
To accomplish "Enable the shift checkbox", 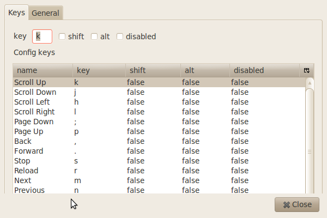I will click(62, 37).
